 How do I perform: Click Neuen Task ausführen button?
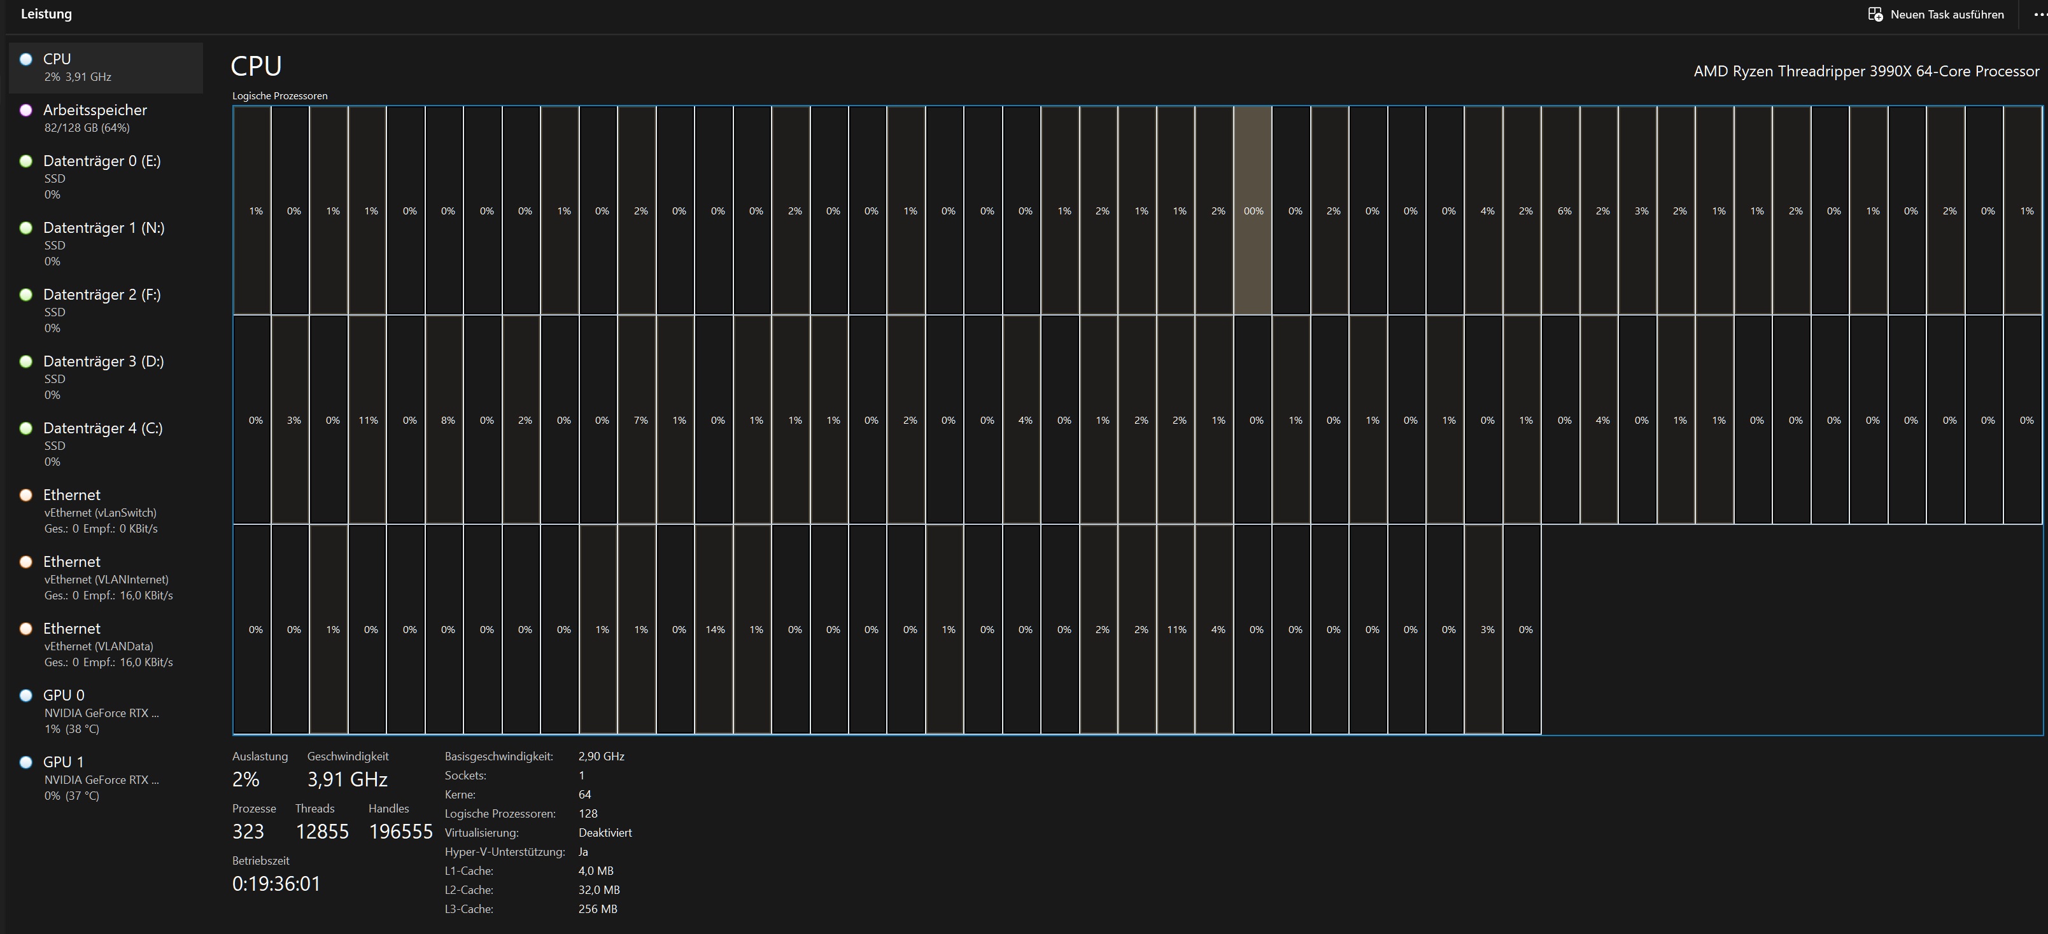tap(1946, 14)
